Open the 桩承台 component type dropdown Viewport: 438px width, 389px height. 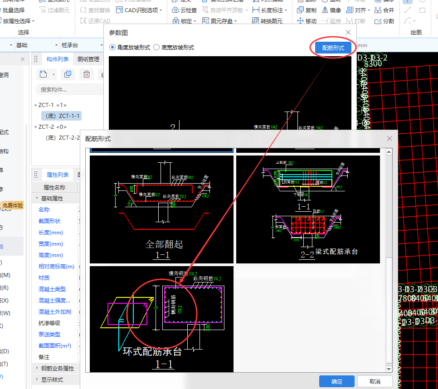point(102,45)
